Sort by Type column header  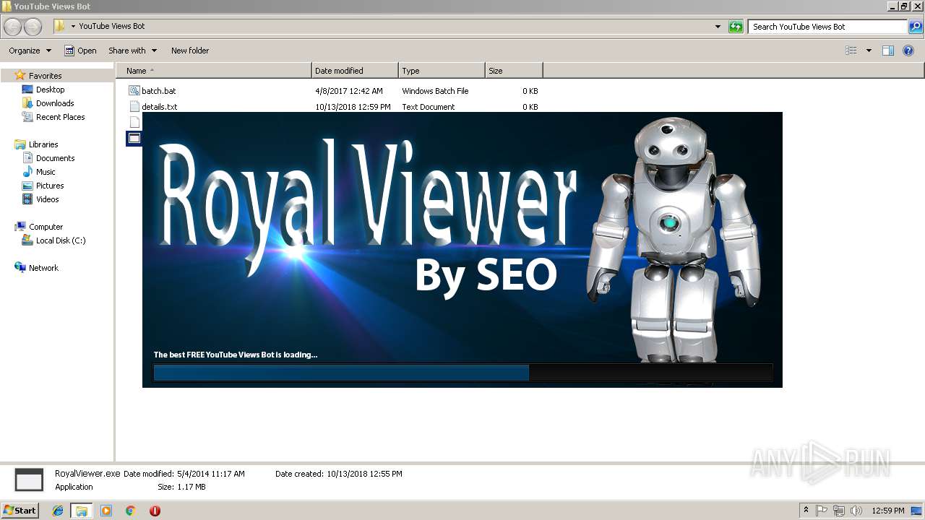[442, 71]
